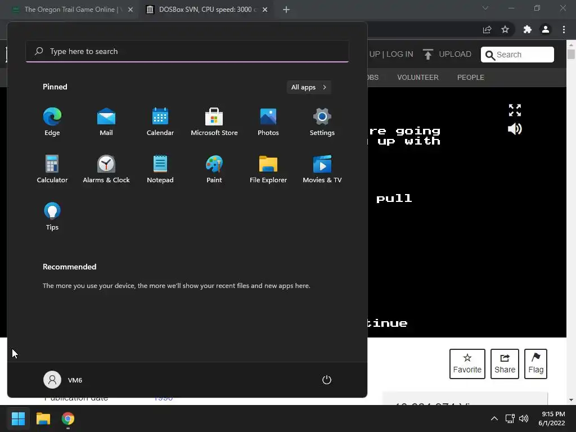Click the Favorite button
Screen dimensions: 576x432
click(x=467, y=364)
